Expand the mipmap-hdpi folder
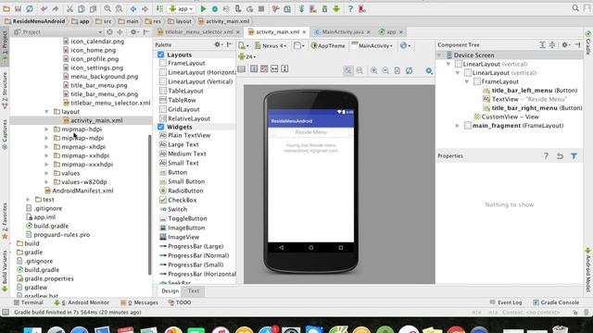 (46, 129)
